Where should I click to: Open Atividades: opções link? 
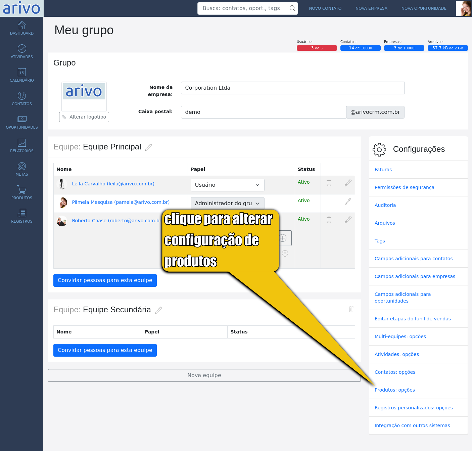pyautogui.click(x=397, y=354)
